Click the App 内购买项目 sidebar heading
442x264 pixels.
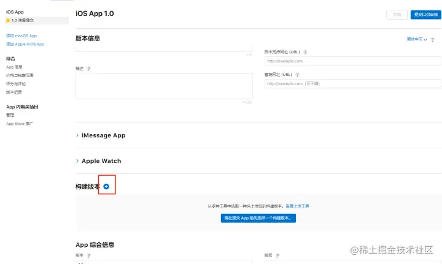tap(22, 107)
